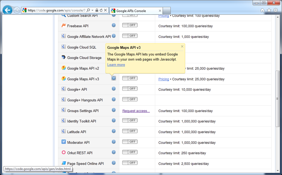Click the Google Cloud Storage icon

[64, 57]
